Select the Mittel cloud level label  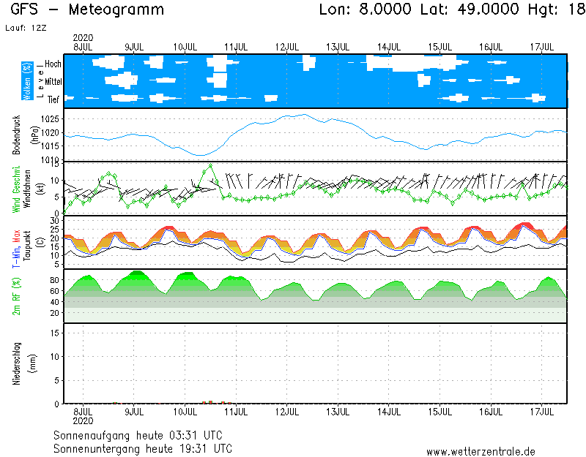(53, 82)
